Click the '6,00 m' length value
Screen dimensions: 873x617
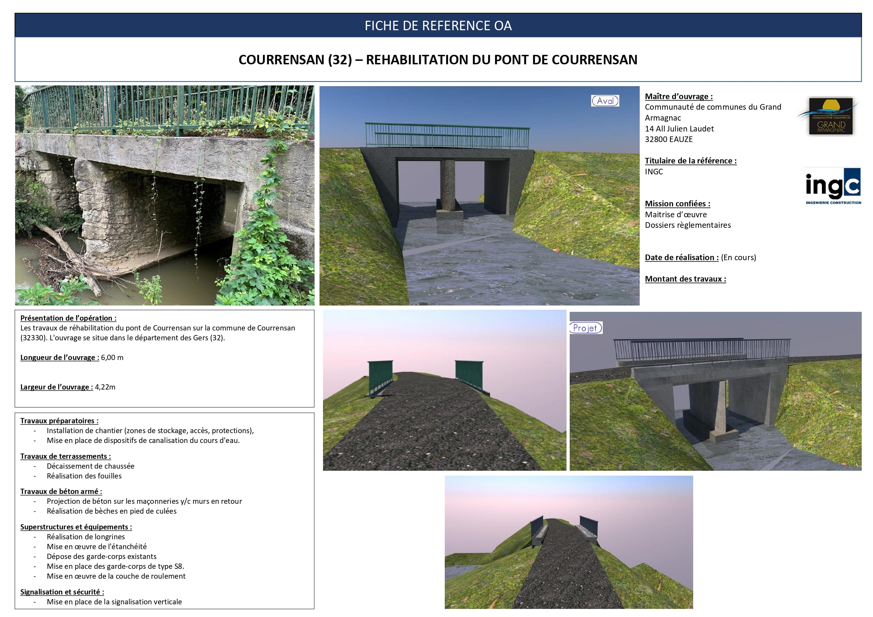112,358
